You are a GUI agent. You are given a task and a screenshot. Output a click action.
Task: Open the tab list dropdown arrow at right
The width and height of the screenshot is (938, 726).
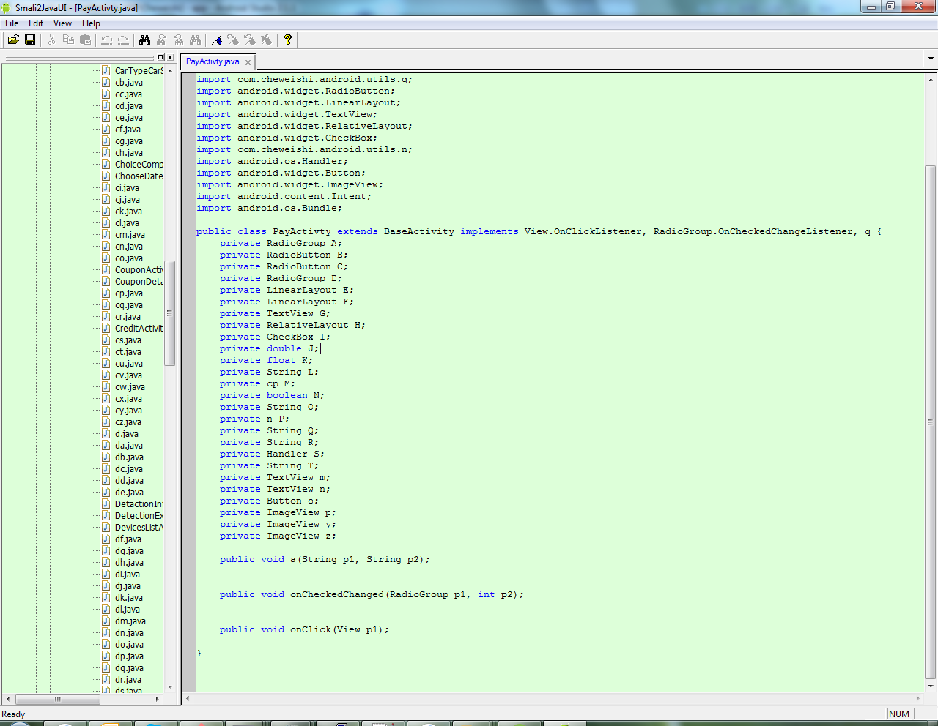[x=931, y=59]
